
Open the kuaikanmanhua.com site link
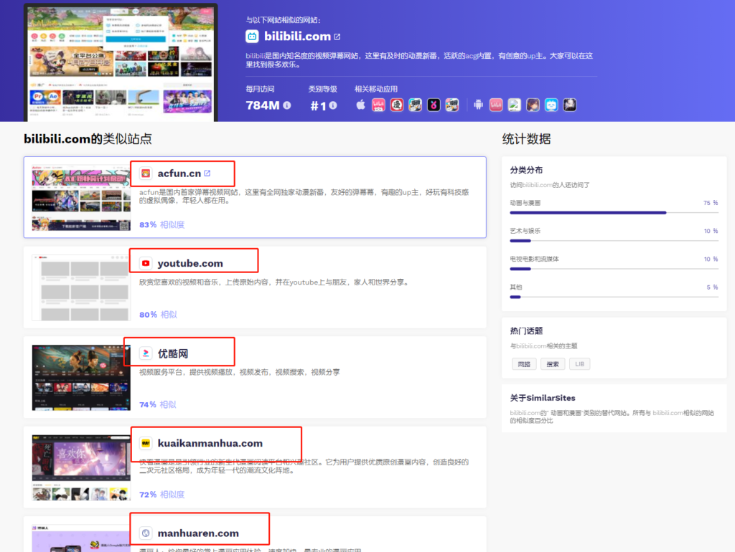[x=210, y=443]
